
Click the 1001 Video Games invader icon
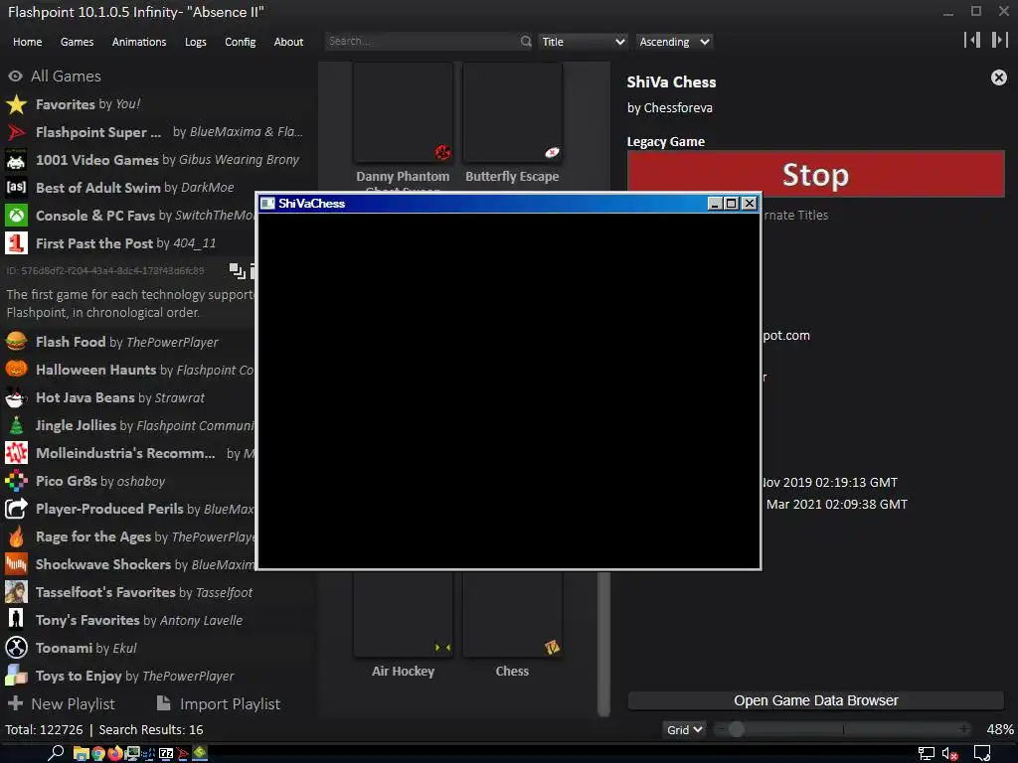coord(16,160)
